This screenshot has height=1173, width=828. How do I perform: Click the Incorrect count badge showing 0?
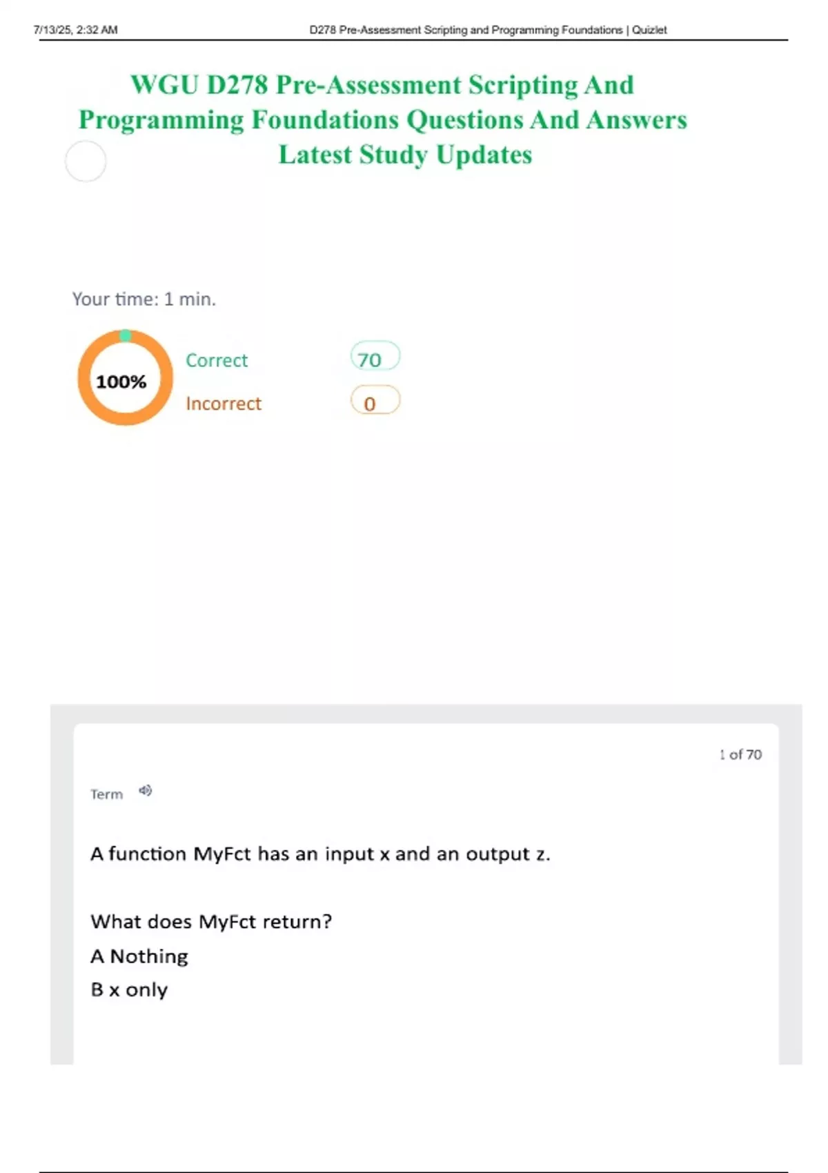click(375, 401)
